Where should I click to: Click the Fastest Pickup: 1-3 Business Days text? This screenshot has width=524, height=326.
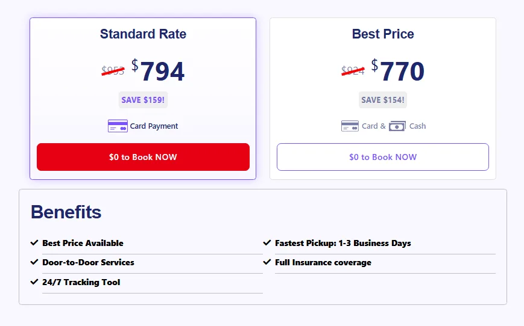[x=342, y=244]
